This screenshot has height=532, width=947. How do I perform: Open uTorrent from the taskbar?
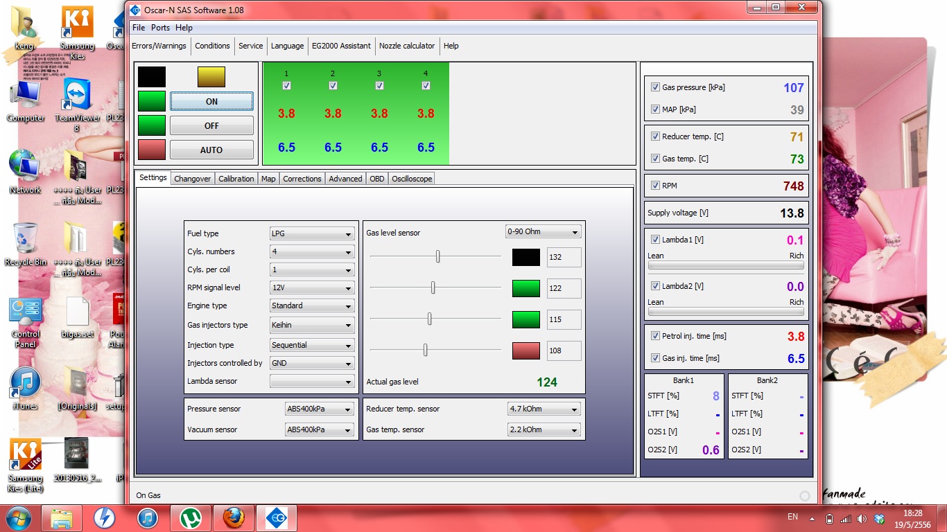[x=191, y=518]
